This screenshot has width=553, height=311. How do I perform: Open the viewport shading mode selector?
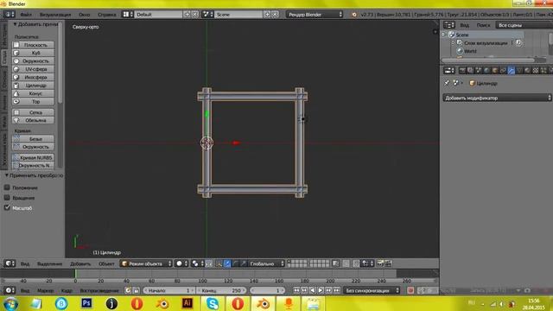click(181, 263)
